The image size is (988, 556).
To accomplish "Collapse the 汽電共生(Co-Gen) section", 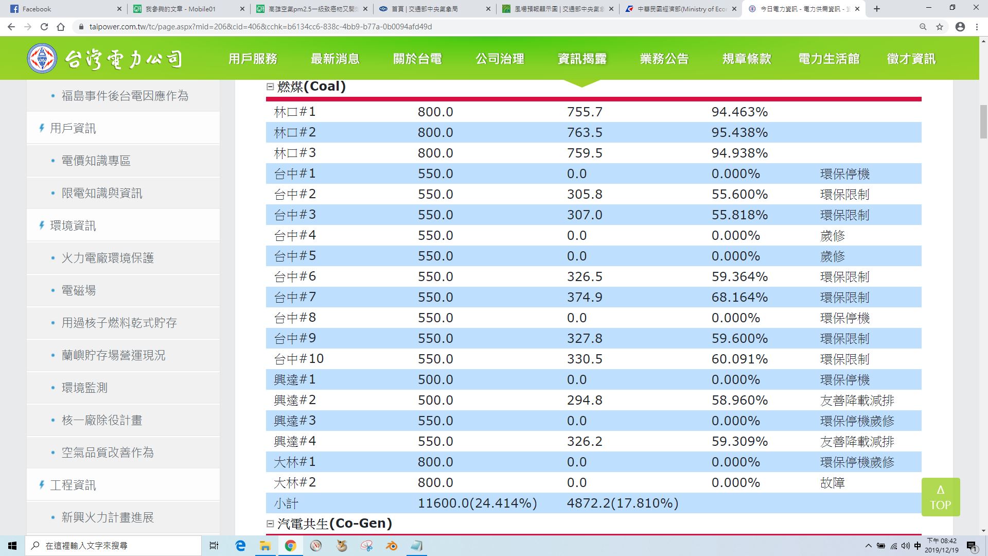I will pyautogui.click(x=270, y=524).
